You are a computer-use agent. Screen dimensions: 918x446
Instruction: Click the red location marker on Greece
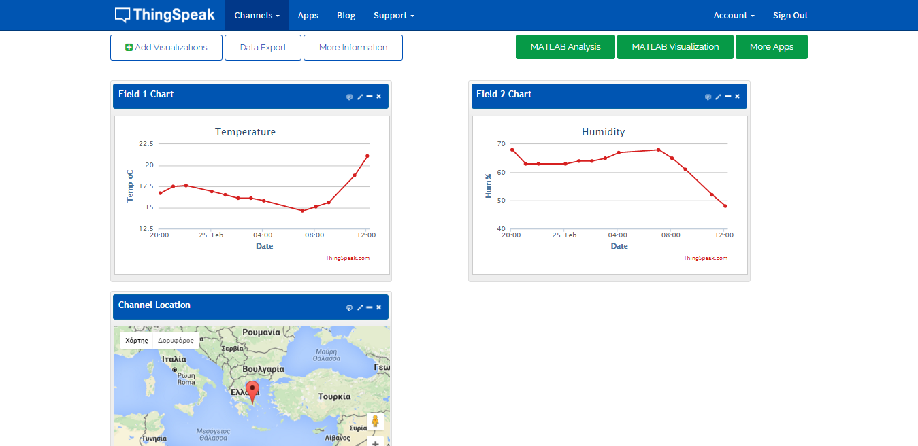point(252,390)
